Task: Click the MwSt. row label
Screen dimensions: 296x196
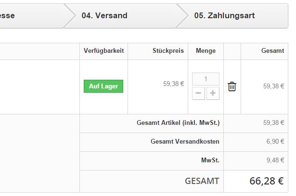Action: (210, 160)
